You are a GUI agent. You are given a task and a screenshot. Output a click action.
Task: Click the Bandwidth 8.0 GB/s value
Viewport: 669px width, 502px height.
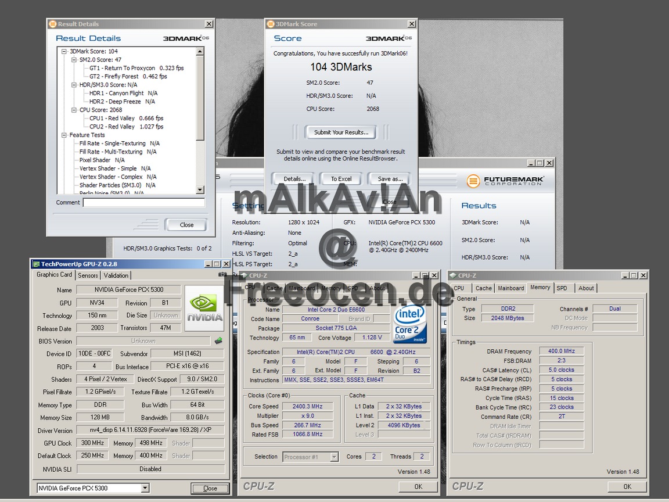197,417
